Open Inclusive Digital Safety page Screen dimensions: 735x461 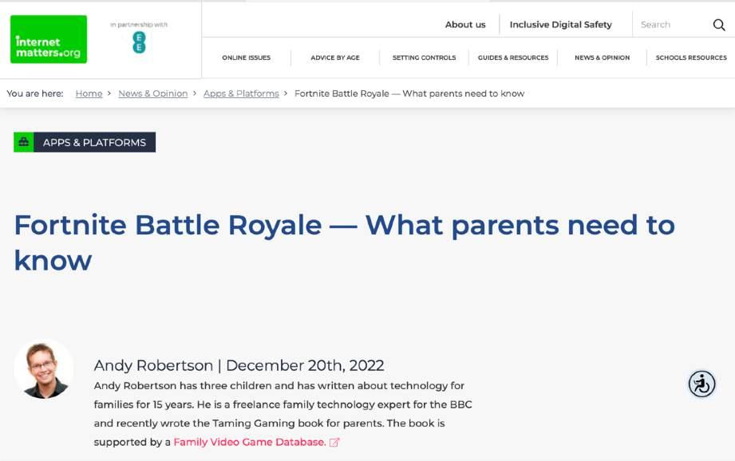(x=560, y=25)
